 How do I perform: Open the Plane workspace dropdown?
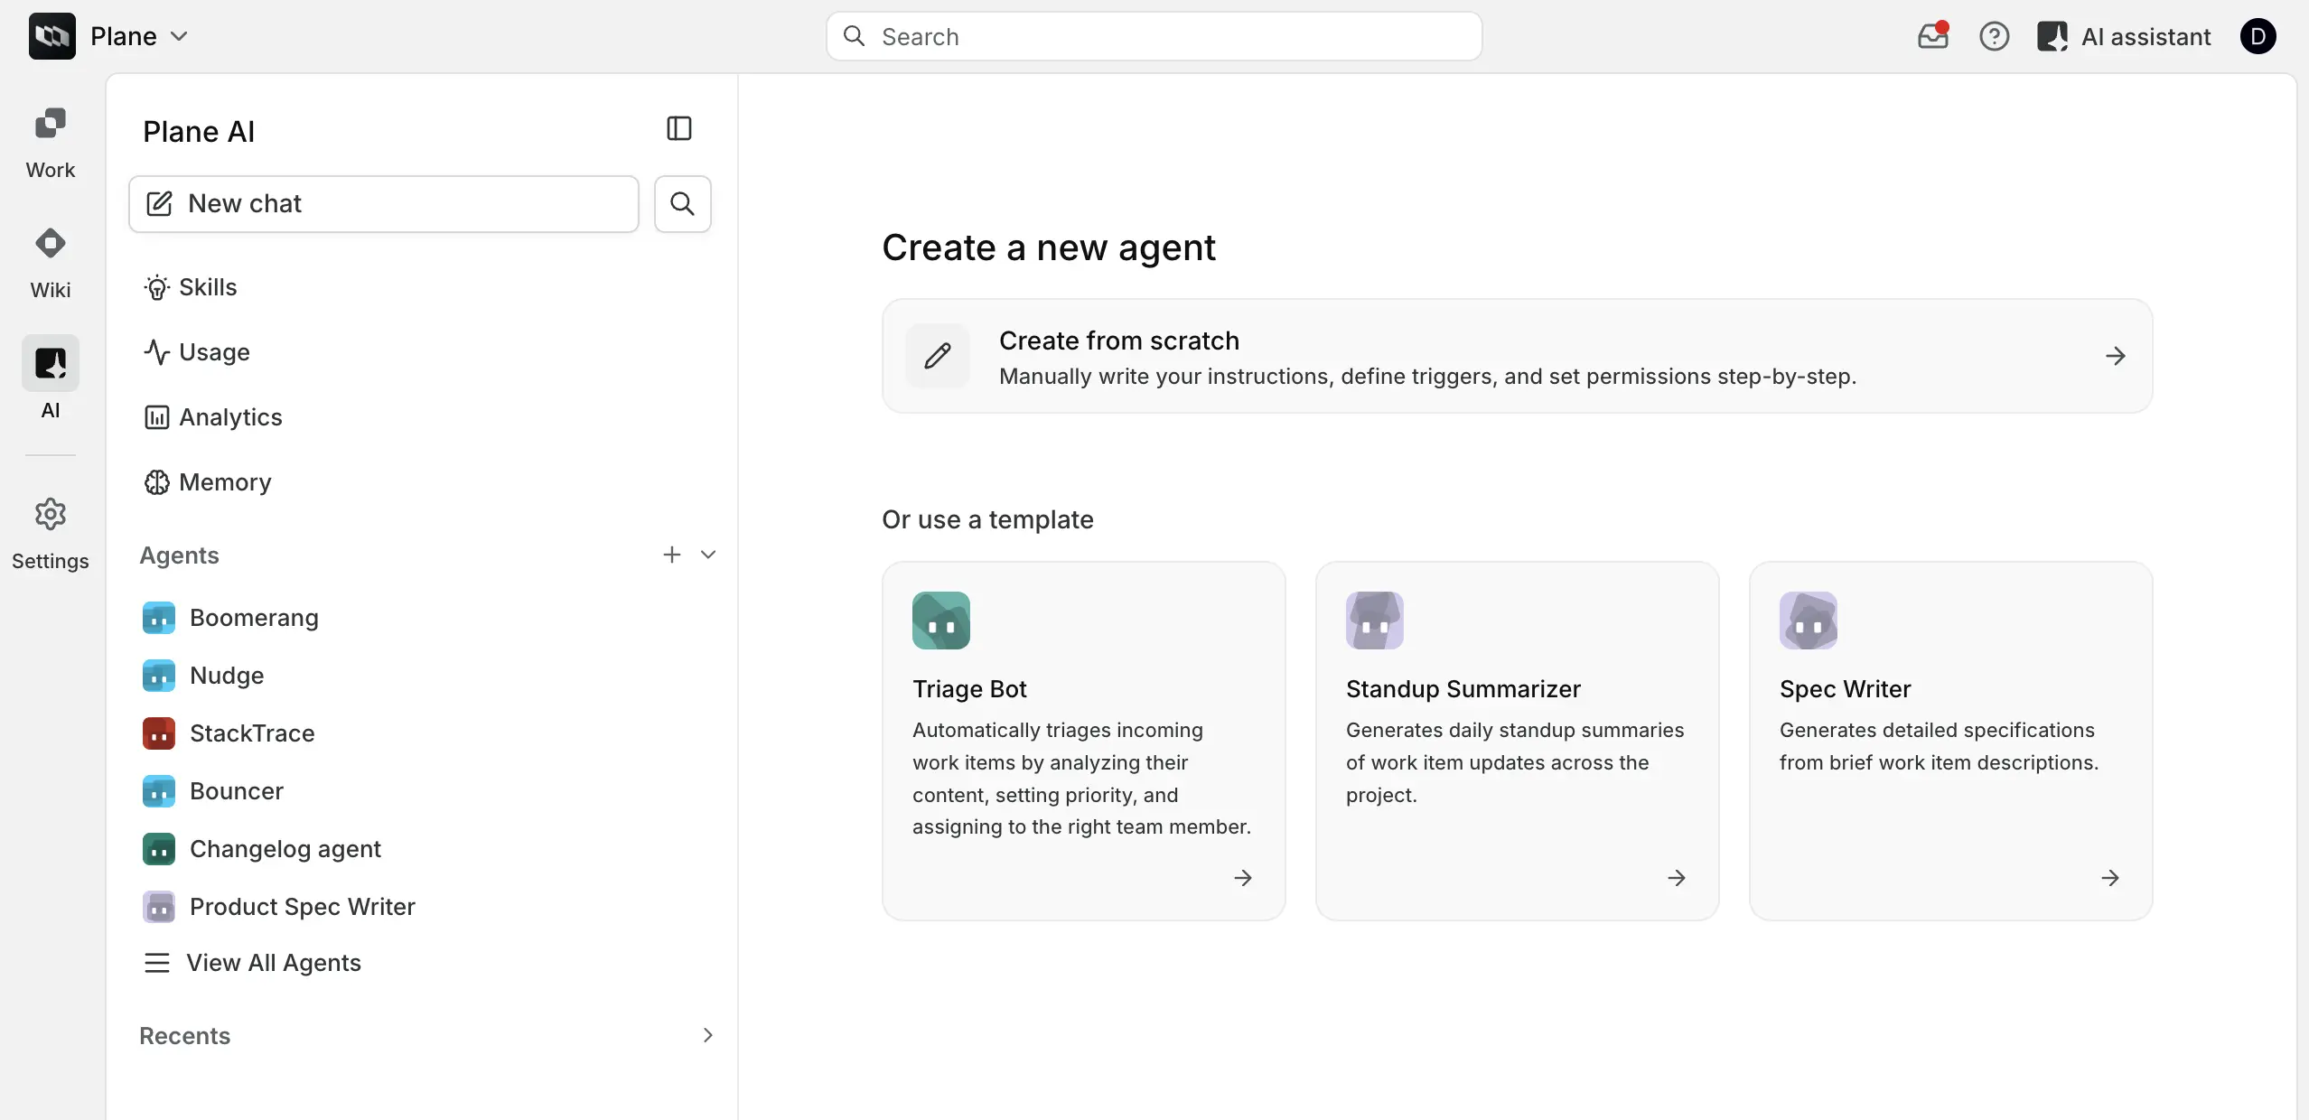(139, 36)
